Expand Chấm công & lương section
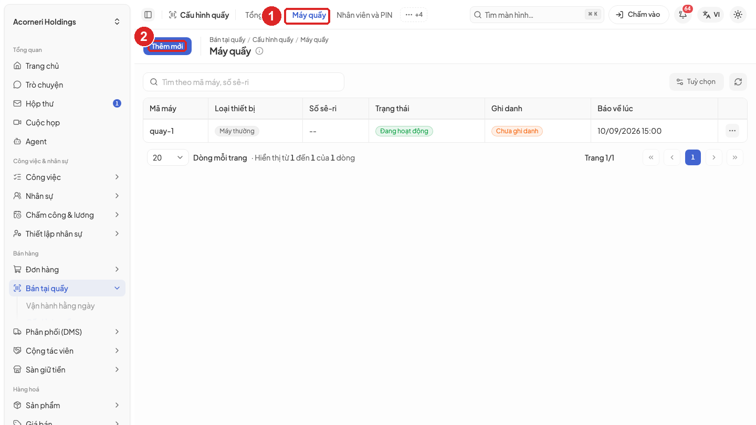The width and height of the screenshot is (756, 425). click(67, 215)
